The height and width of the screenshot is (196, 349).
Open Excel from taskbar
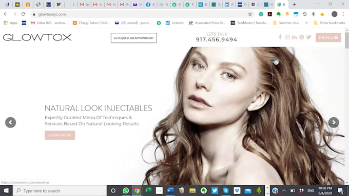point(148,191)
